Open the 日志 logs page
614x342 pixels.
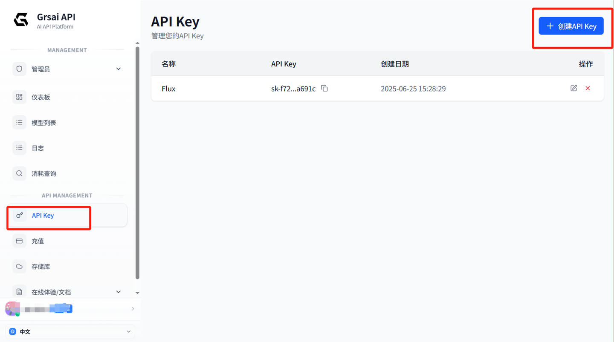[38, 148]
